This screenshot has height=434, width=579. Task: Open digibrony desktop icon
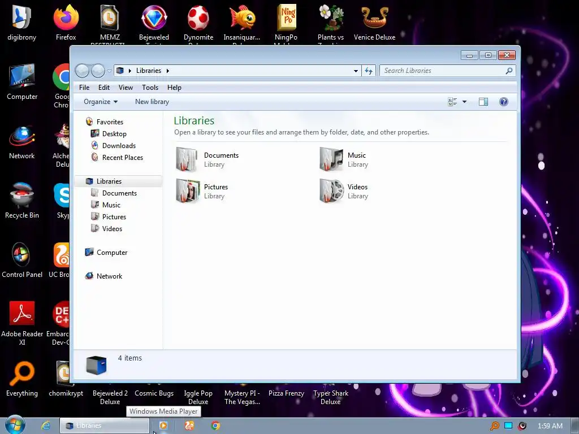(x=22, y=23)
